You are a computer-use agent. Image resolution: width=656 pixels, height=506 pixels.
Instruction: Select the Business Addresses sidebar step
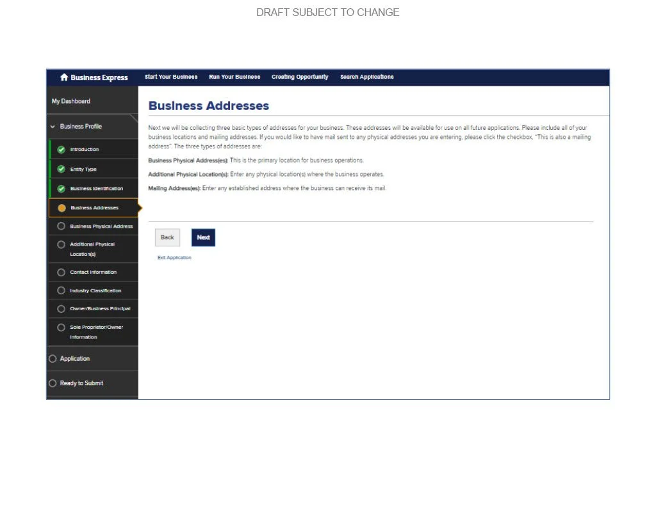click(x=94, y=208)
